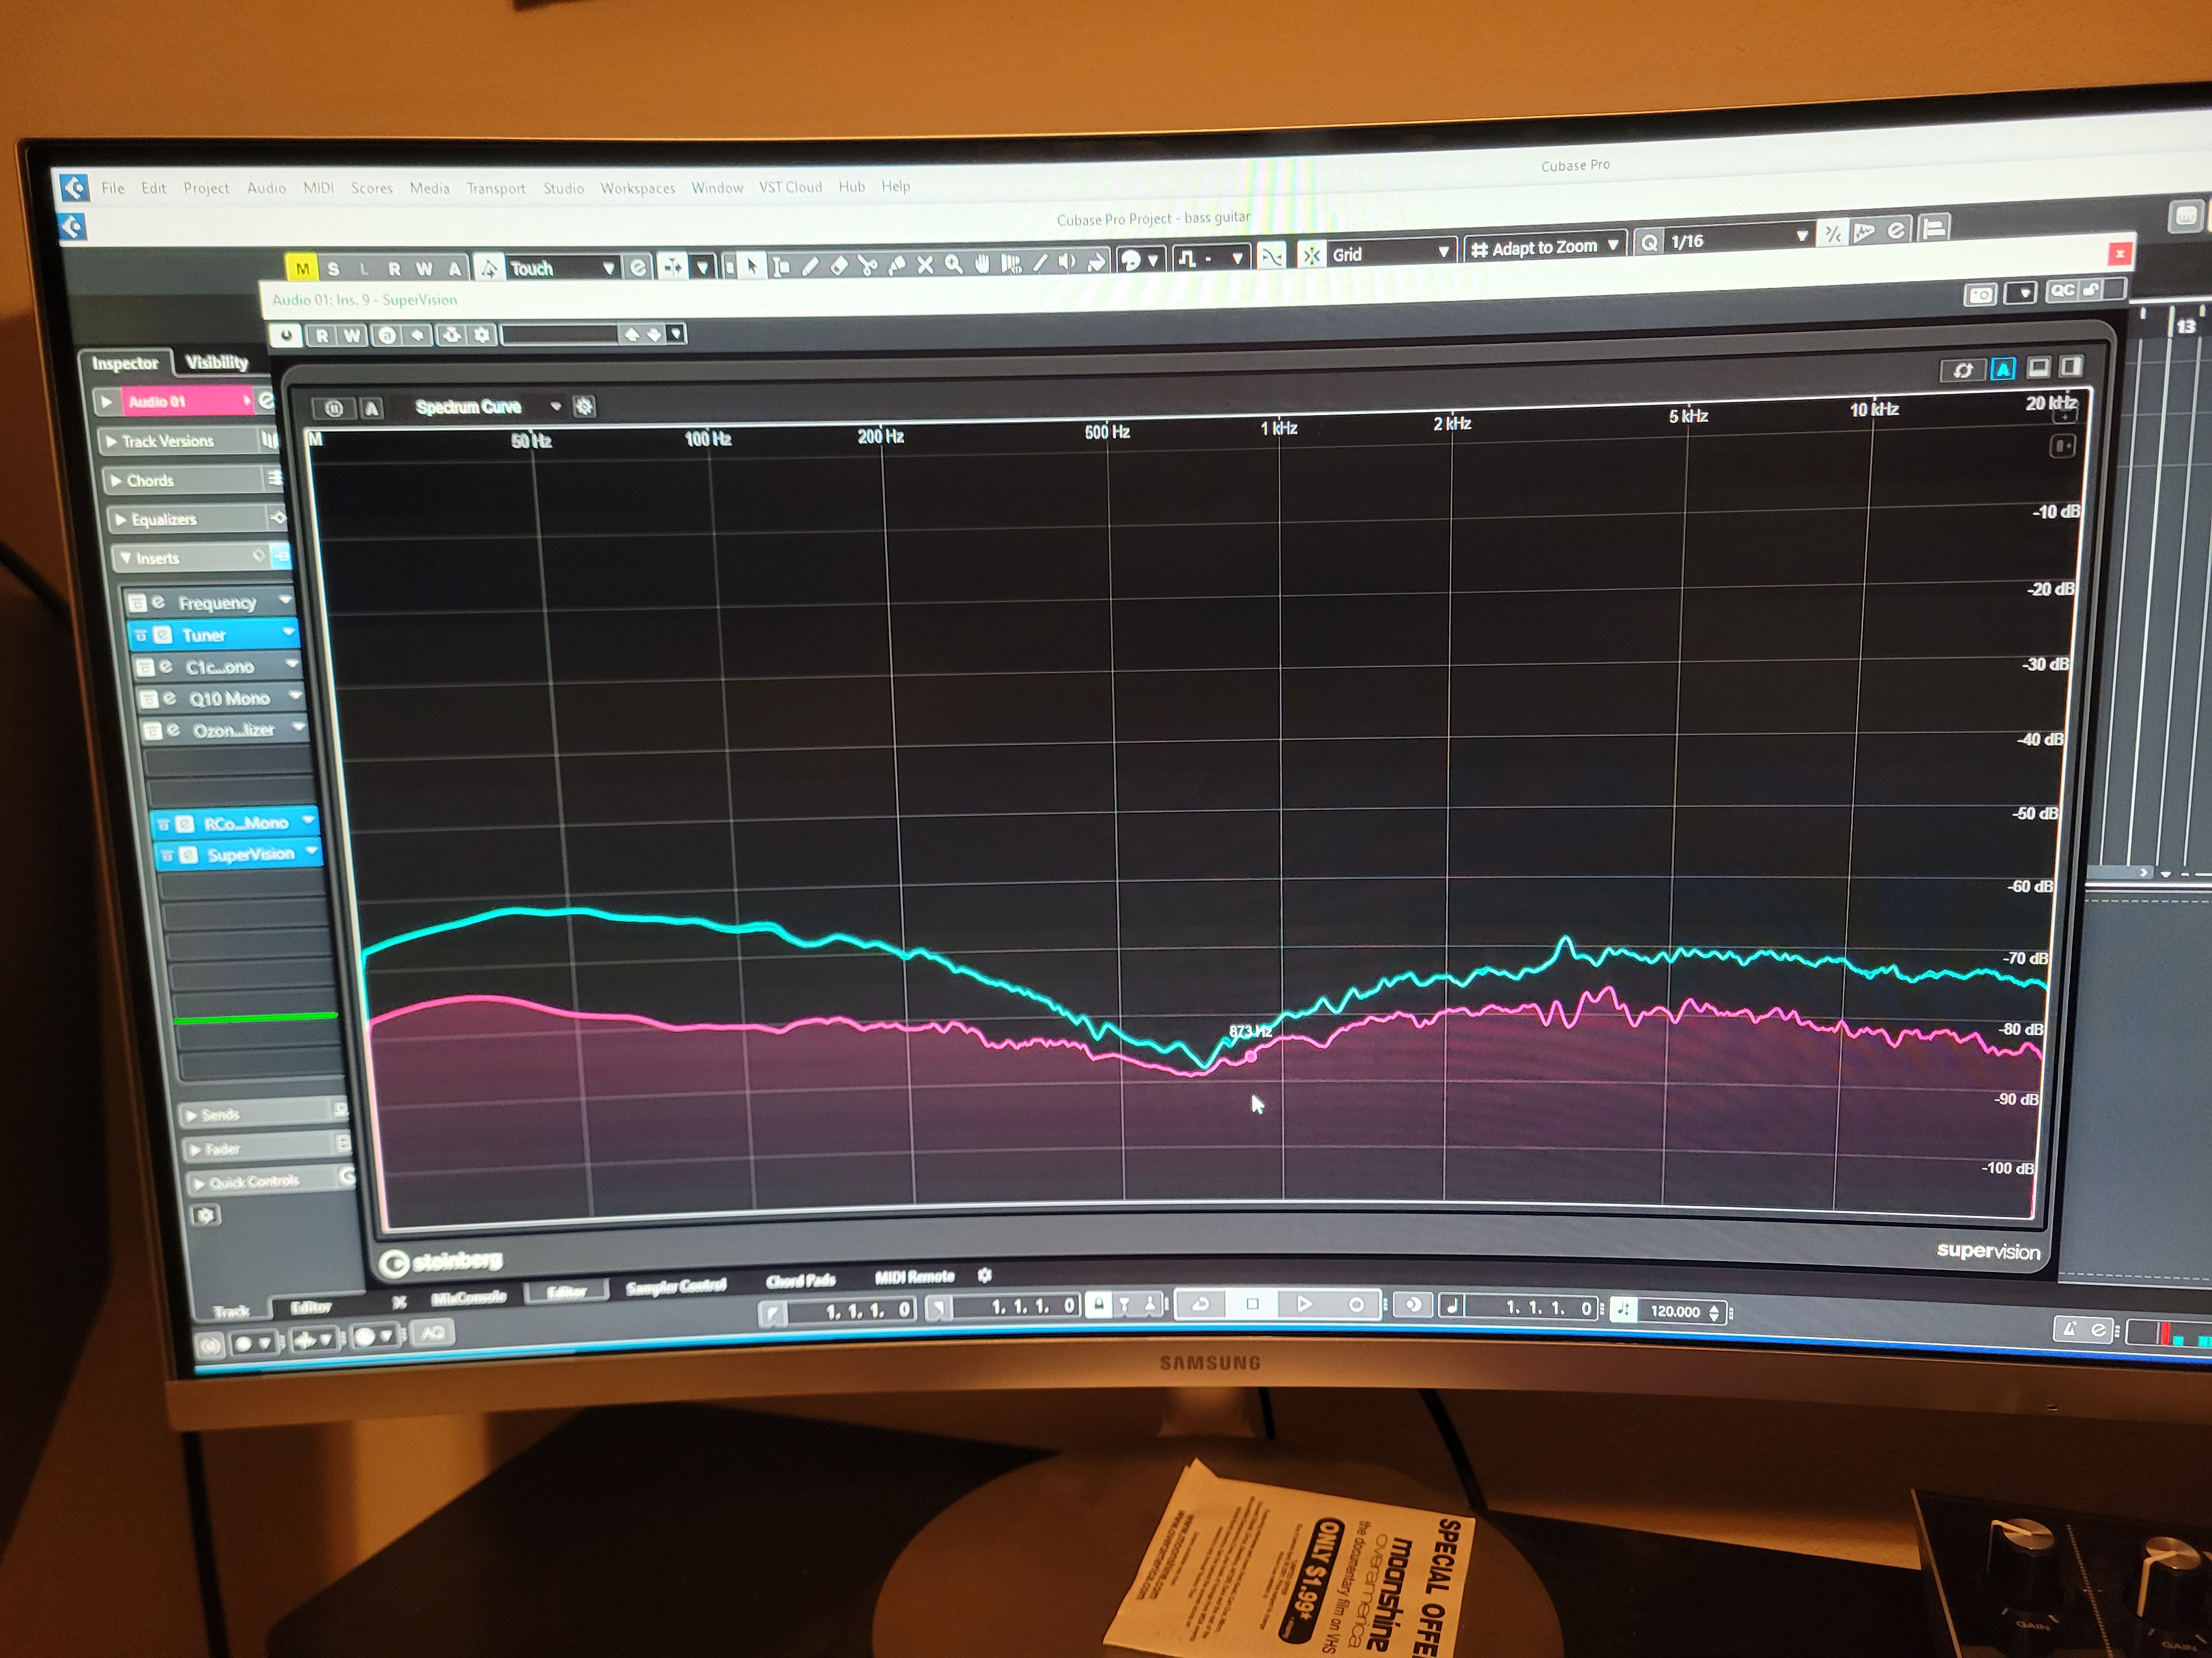The image size is (2212, 1658).
Task: Click the SuperVision split vertically layout icon
Action: 2070,366
